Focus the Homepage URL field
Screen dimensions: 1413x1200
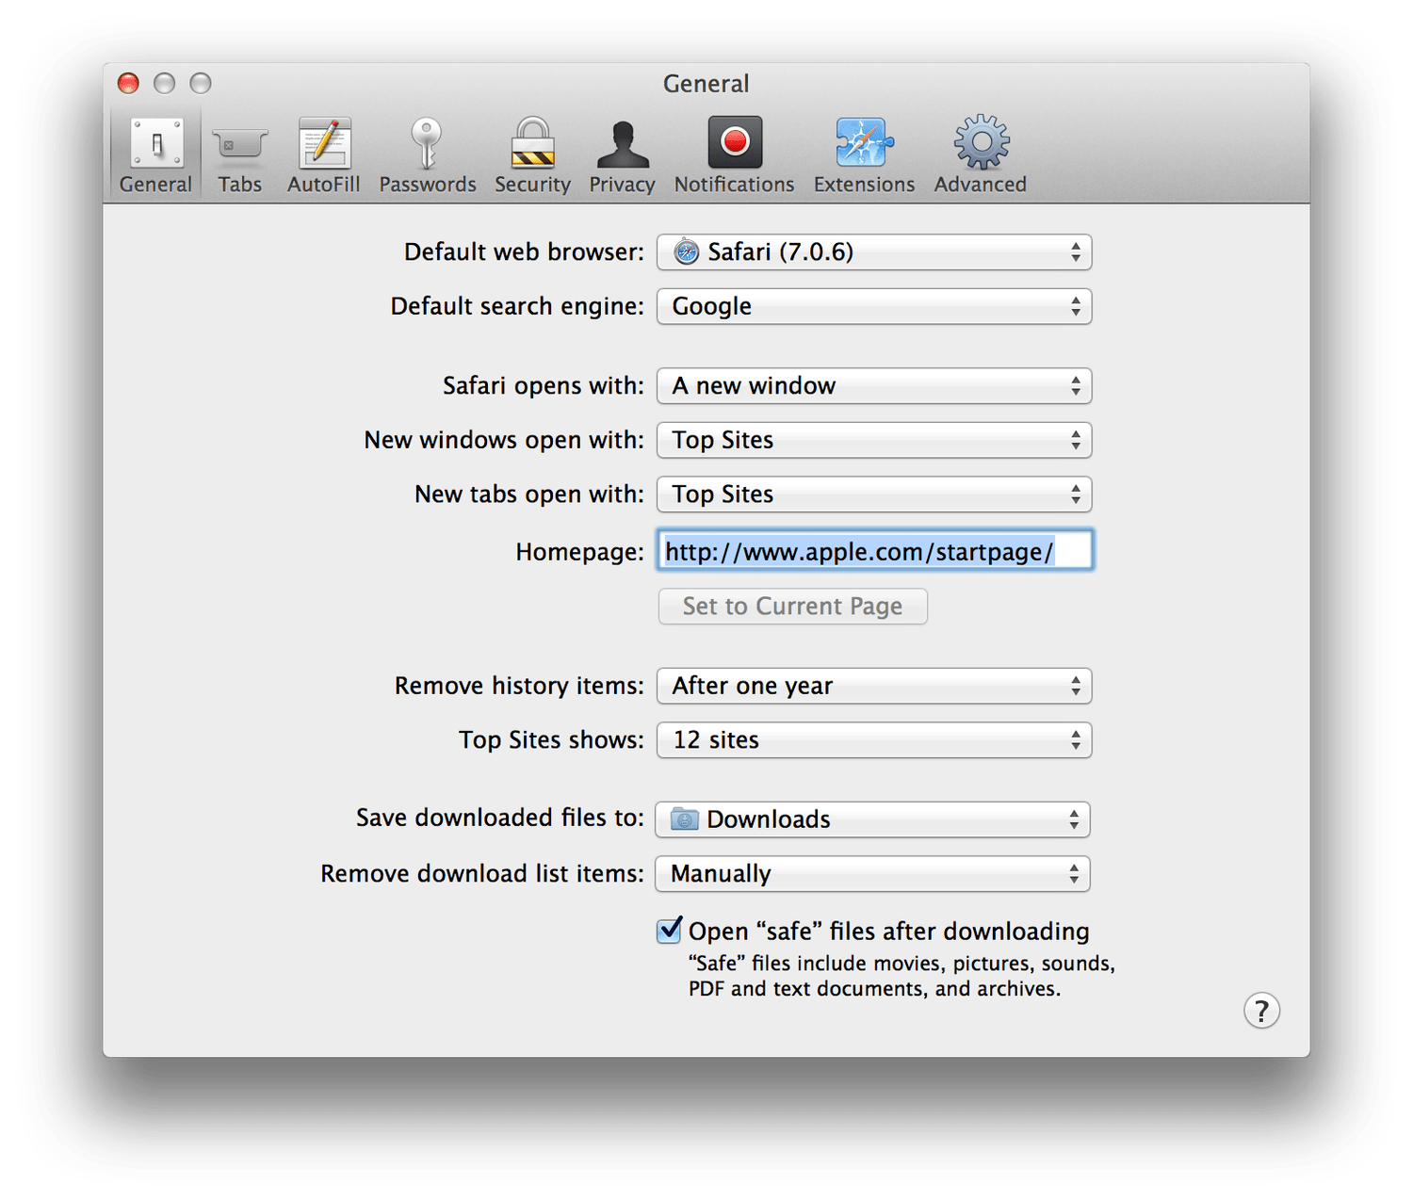(x=875, y=551)
